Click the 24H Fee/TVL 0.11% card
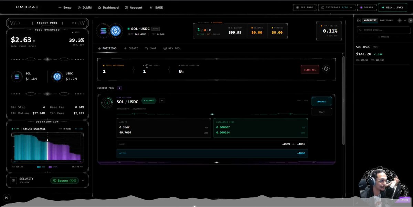 click(328, 31)
